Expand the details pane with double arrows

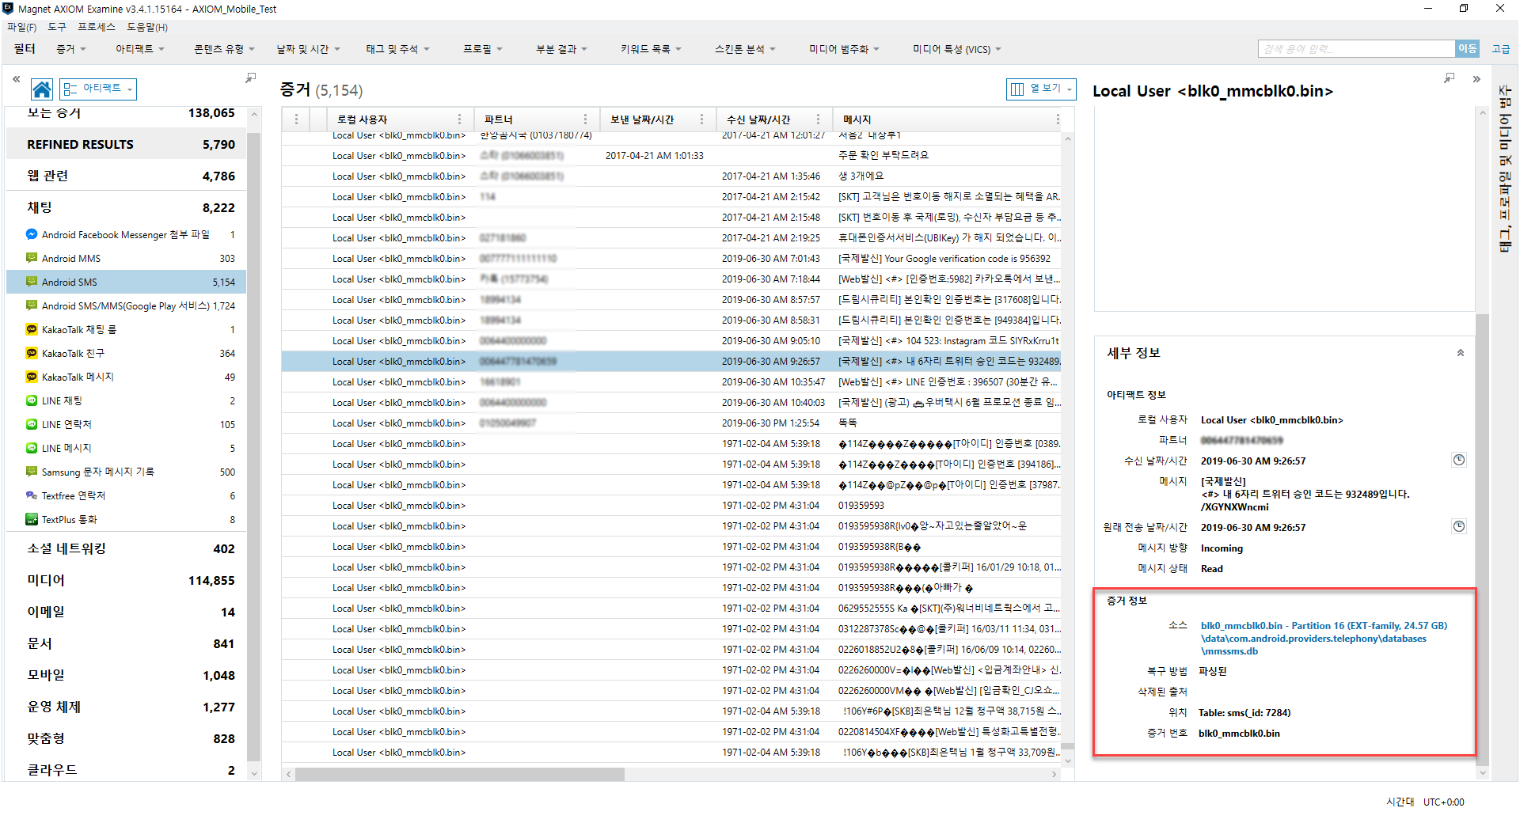1476,79
